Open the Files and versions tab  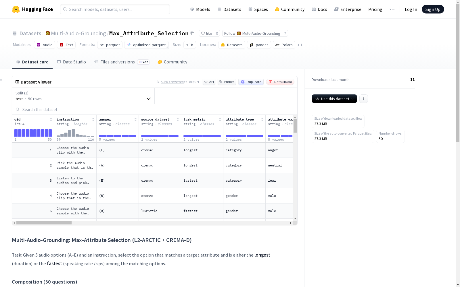pyautogui.click(x=122, y=62)
